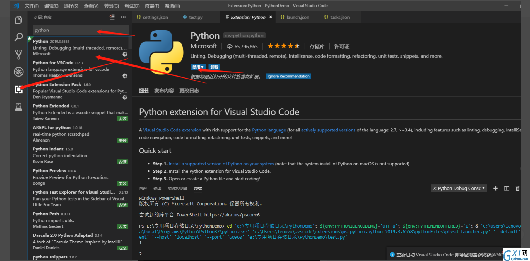Install the Python Test Explorer extension
Screen dimensions: 530x261
pos(122,205)
